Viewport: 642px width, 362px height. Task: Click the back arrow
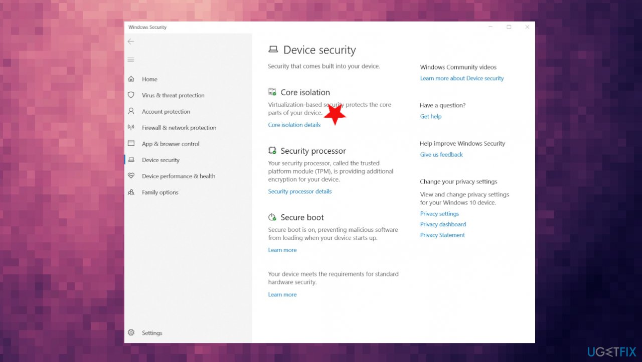131,42
